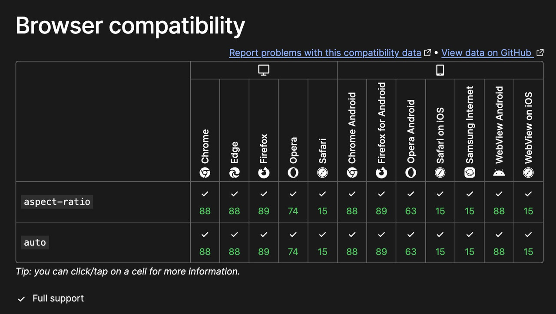Click the Edge browser icon

(235, 173)
